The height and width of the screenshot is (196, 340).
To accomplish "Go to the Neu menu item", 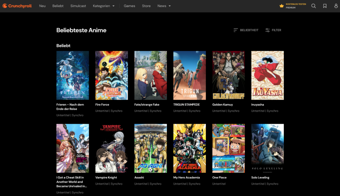I will click(x=42, y=6).
